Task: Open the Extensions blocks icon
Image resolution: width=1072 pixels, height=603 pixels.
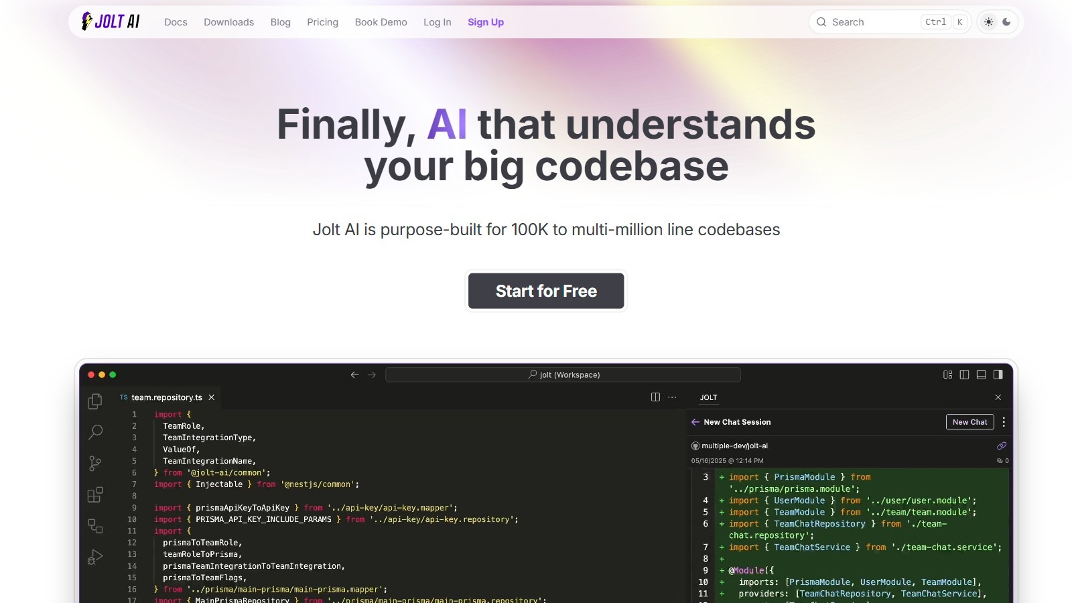Action: [95, 494]
